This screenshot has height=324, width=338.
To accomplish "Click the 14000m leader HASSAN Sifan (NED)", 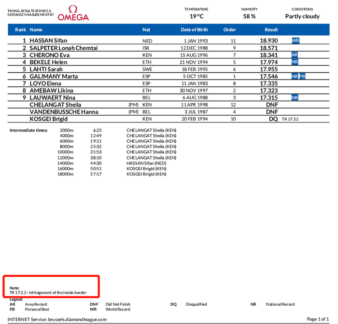I will 146,163.
